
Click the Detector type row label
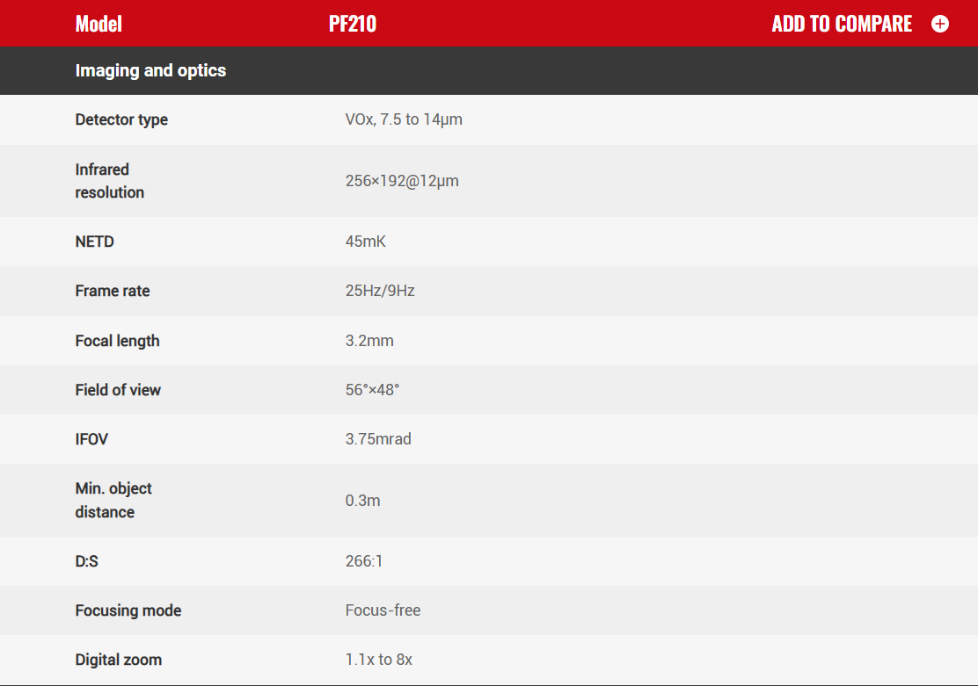121,119
